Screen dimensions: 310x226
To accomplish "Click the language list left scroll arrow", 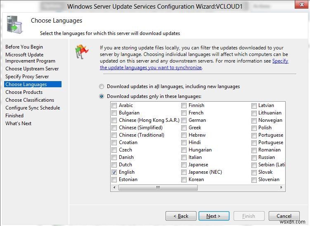I will pyautogui.click(x=114, y=187).
